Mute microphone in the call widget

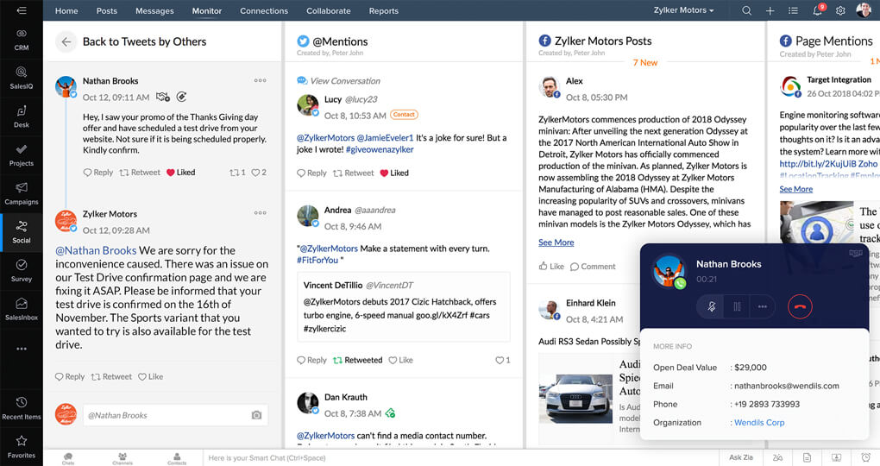click(x=712, y=306)
